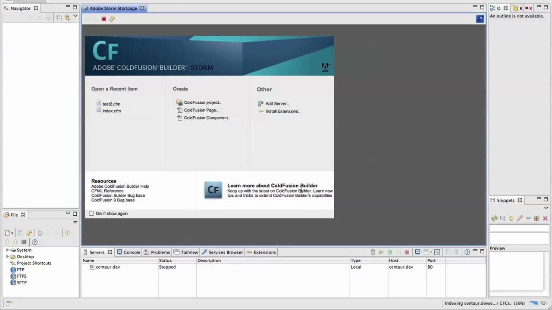Open the new file icon's dropdown arrow
552x310 pixels.
[x=12, y=233]
